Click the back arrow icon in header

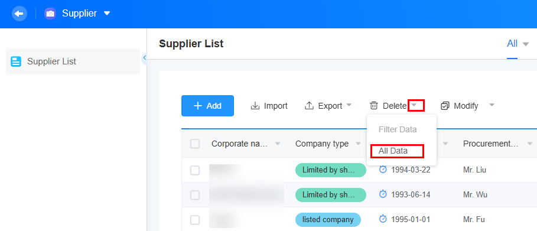[x=19, y=14]
